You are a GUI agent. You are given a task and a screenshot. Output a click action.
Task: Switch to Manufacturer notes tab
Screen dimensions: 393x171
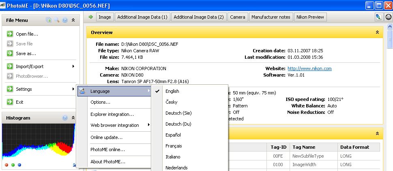pyautogui.click(x=271, y=17)
